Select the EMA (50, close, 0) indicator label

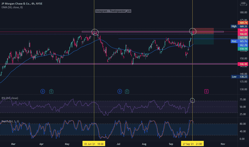tap(12, 7)
